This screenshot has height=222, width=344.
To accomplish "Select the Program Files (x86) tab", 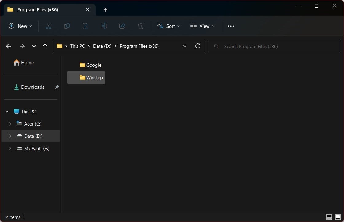I will coord(49,10).
